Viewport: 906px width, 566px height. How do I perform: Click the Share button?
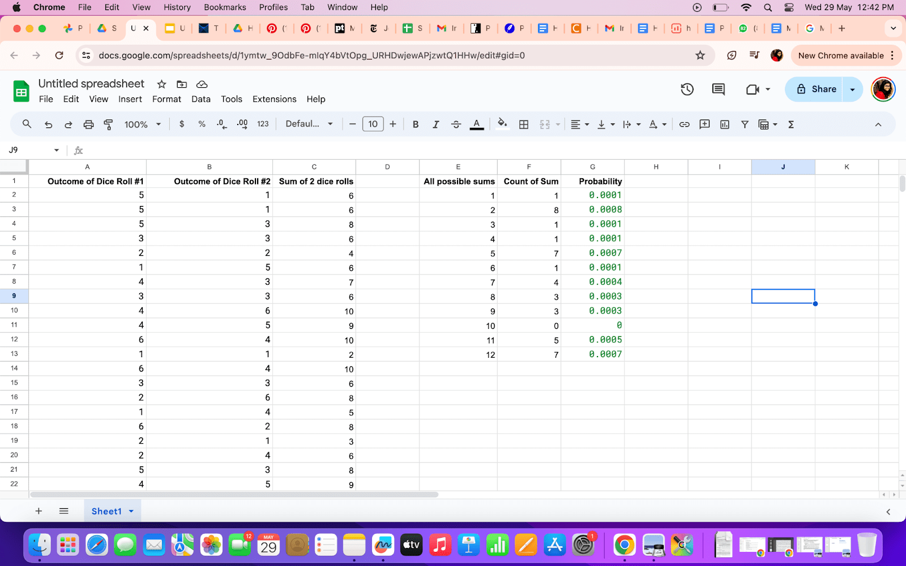coord(820,89)
